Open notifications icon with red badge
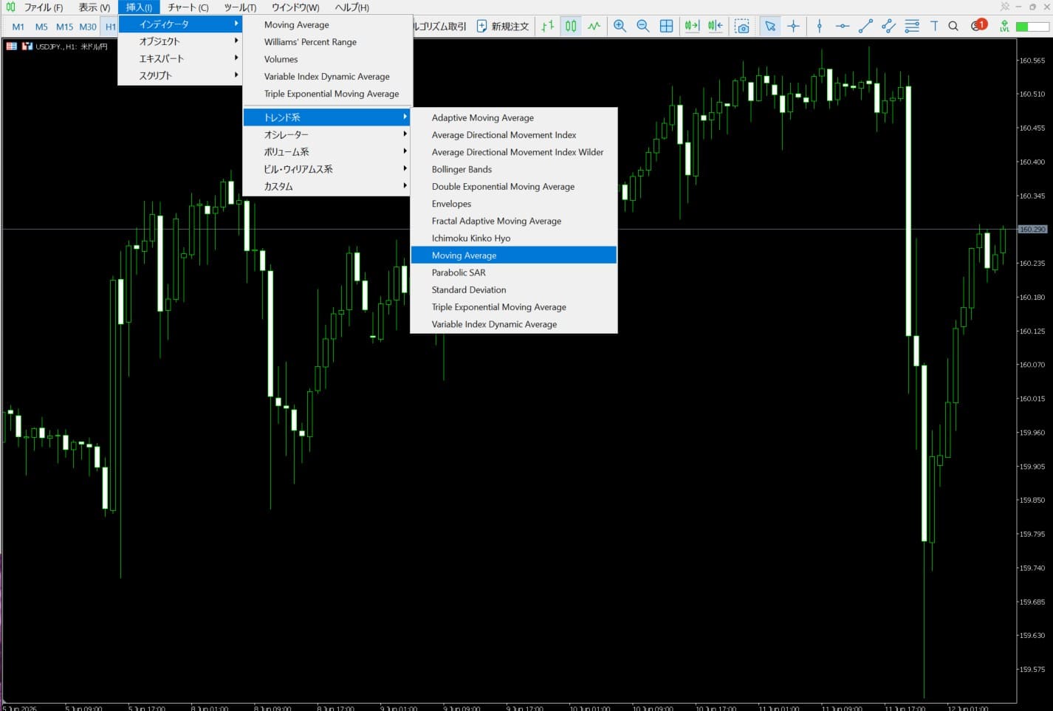Viewport: 1053px width, 711px height. [x=978, y=25]
